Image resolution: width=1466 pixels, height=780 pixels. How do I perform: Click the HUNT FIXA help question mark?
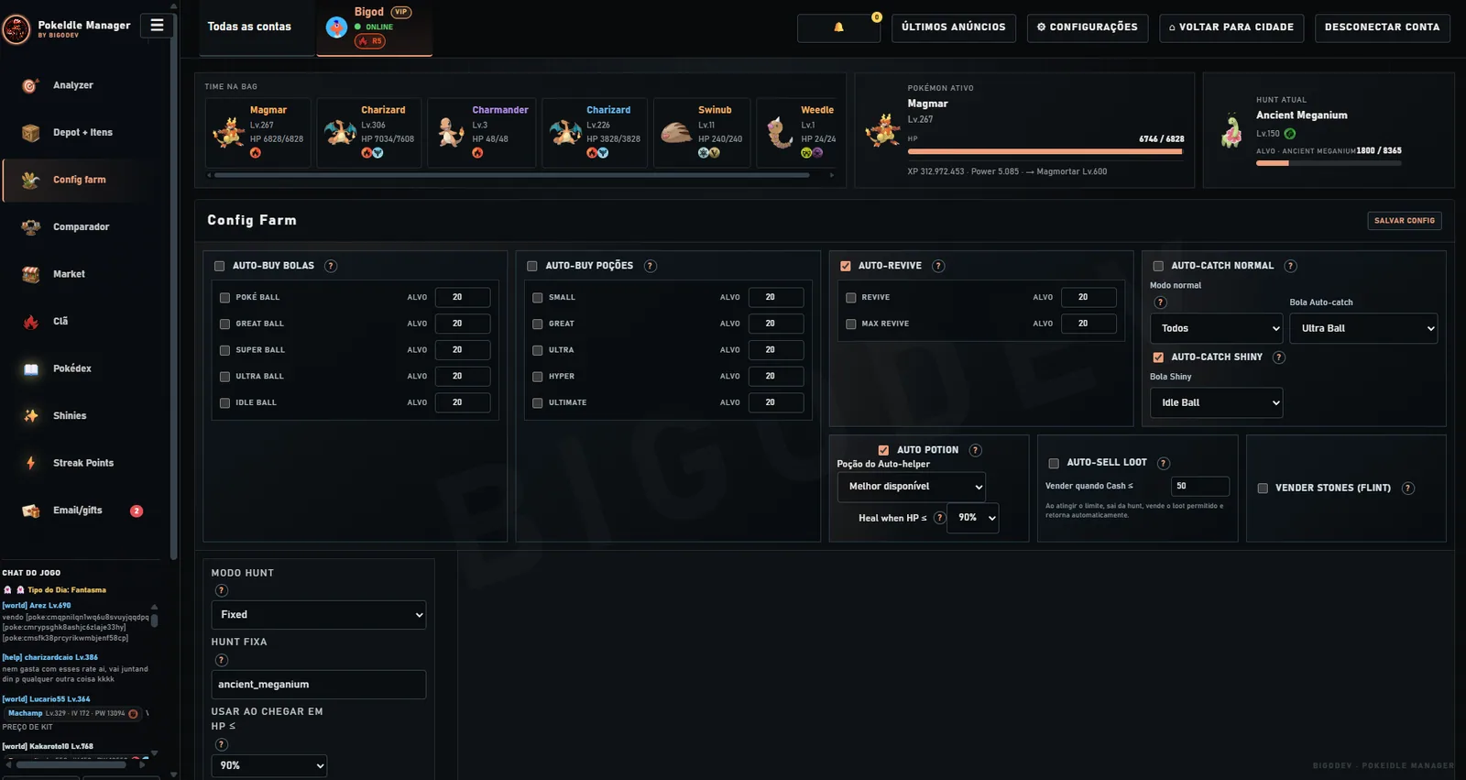(221, 660)
